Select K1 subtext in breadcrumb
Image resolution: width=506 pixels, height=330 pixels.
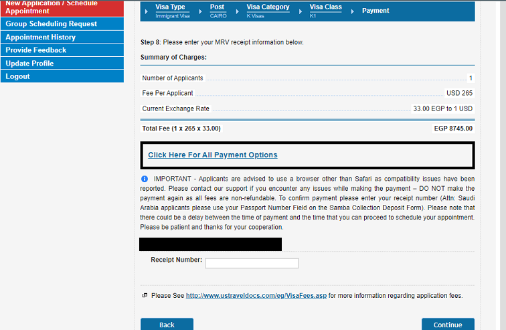(313, 16)
